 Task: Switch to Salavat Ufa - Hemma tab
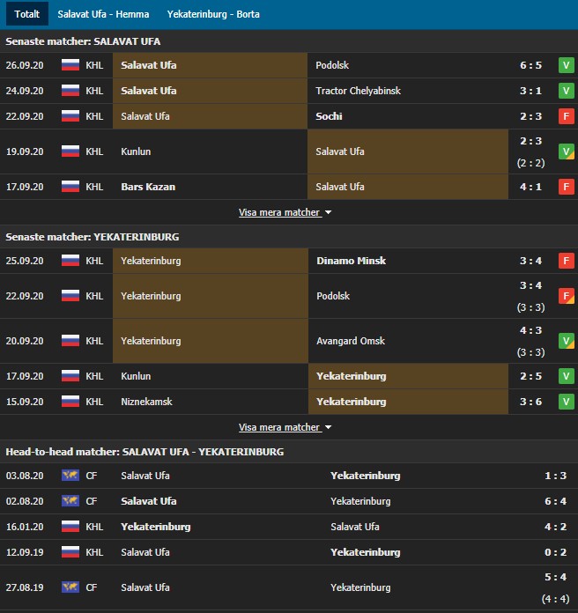coord(103,14)
